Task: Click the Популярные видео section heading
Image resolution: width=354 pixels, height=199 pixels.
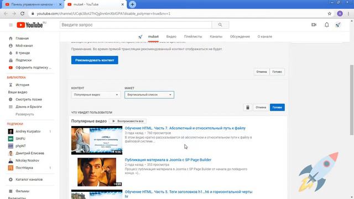Action: click(89, 121)
